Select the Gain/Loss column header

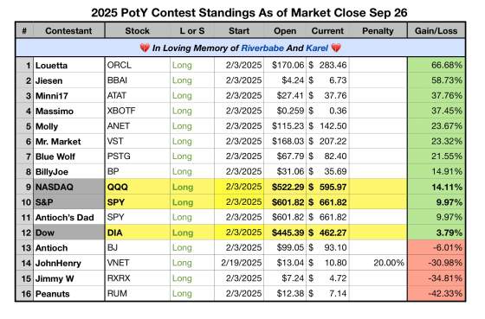436,30
